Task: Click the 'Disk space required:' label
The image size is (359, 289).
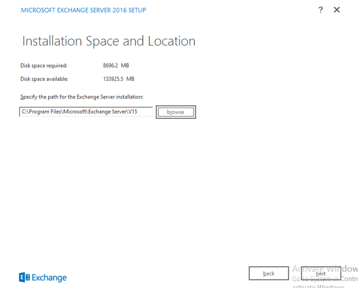Action: 44,66
